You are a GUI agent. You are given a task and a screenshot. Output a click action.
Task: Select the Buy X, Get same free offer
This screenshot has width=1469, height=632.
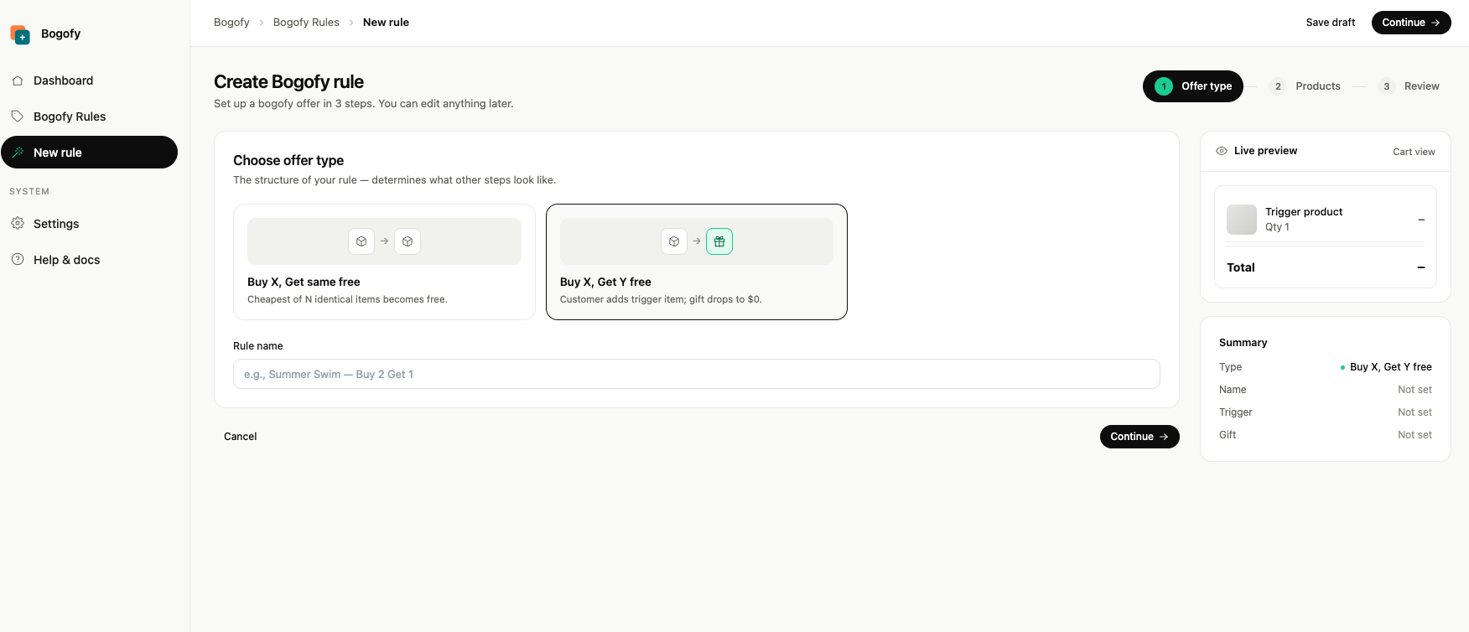(x=384, y=262)
